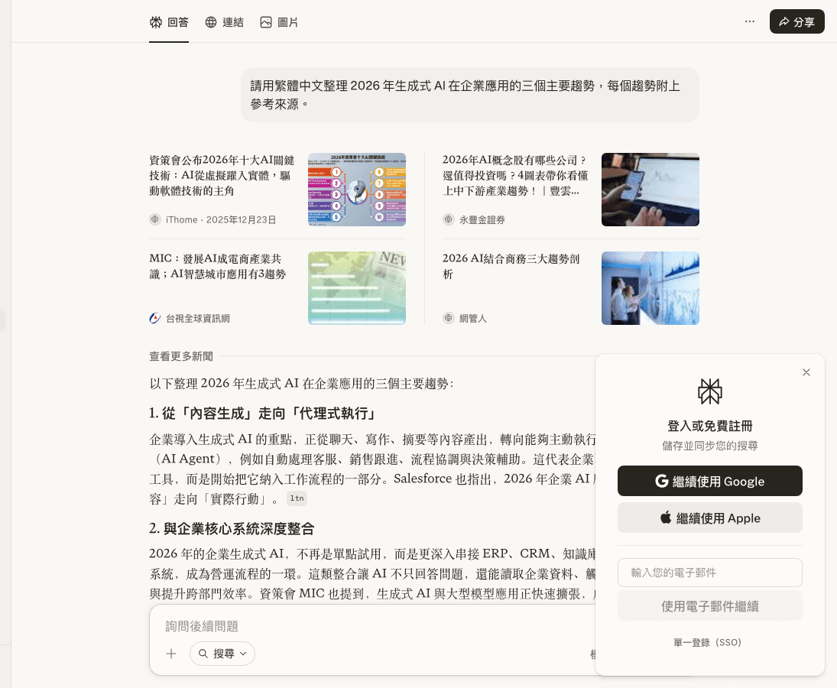This screenshot has height=688, width=837.
Task: Click the globe icon on 連結 tab
Action: click(211, 22)
